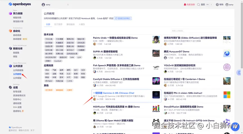Filter by the GAN tag

tap(72, 57)
